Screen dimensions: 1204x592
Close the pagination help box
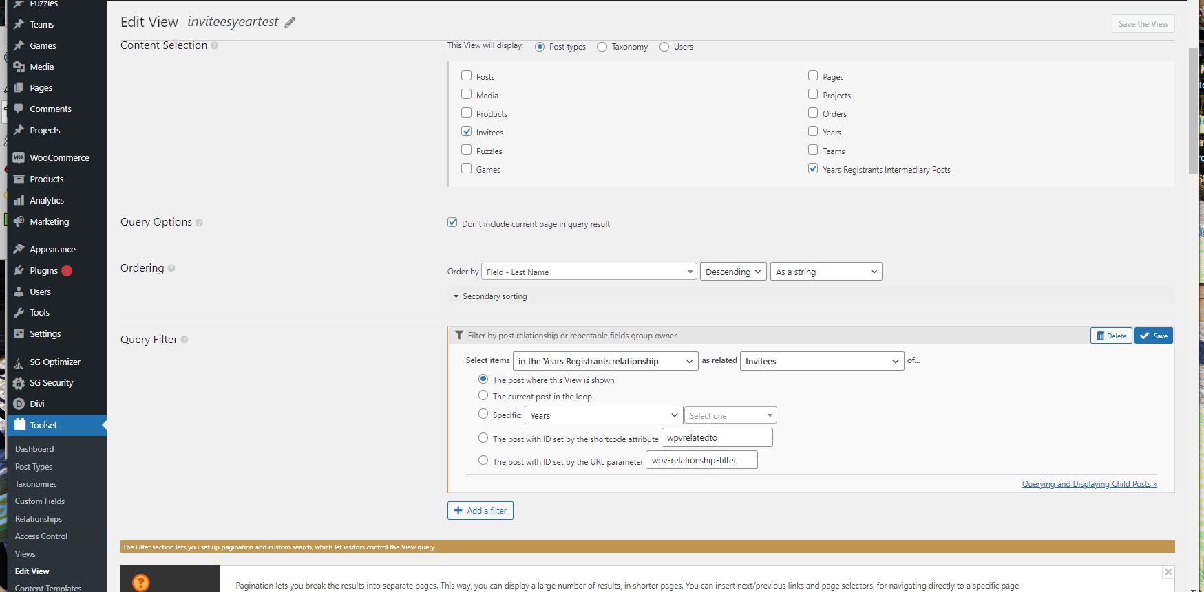[1168, 571]
